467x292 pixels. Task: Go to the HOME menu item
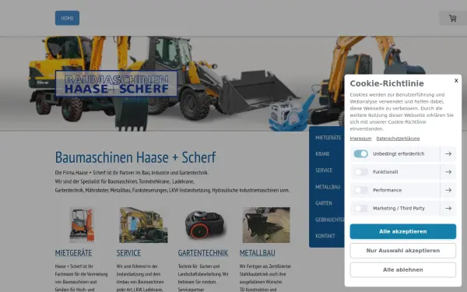67,18
